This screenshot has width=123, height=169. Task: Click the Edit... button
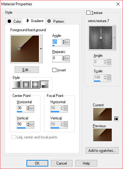pos(27,70)
